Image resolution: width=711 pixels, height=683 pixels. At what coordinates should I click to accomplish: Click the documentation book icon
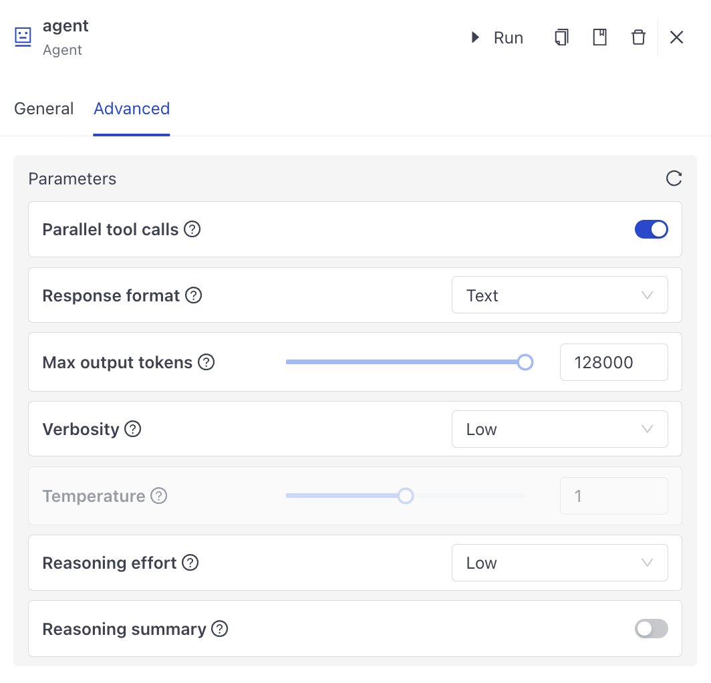[x=600, y=37]
